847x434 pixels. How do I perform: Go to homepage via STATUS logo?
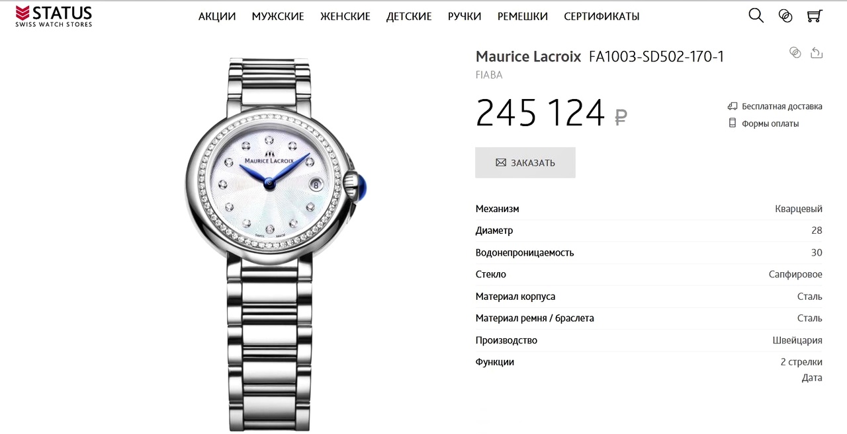tap(54, 16)
